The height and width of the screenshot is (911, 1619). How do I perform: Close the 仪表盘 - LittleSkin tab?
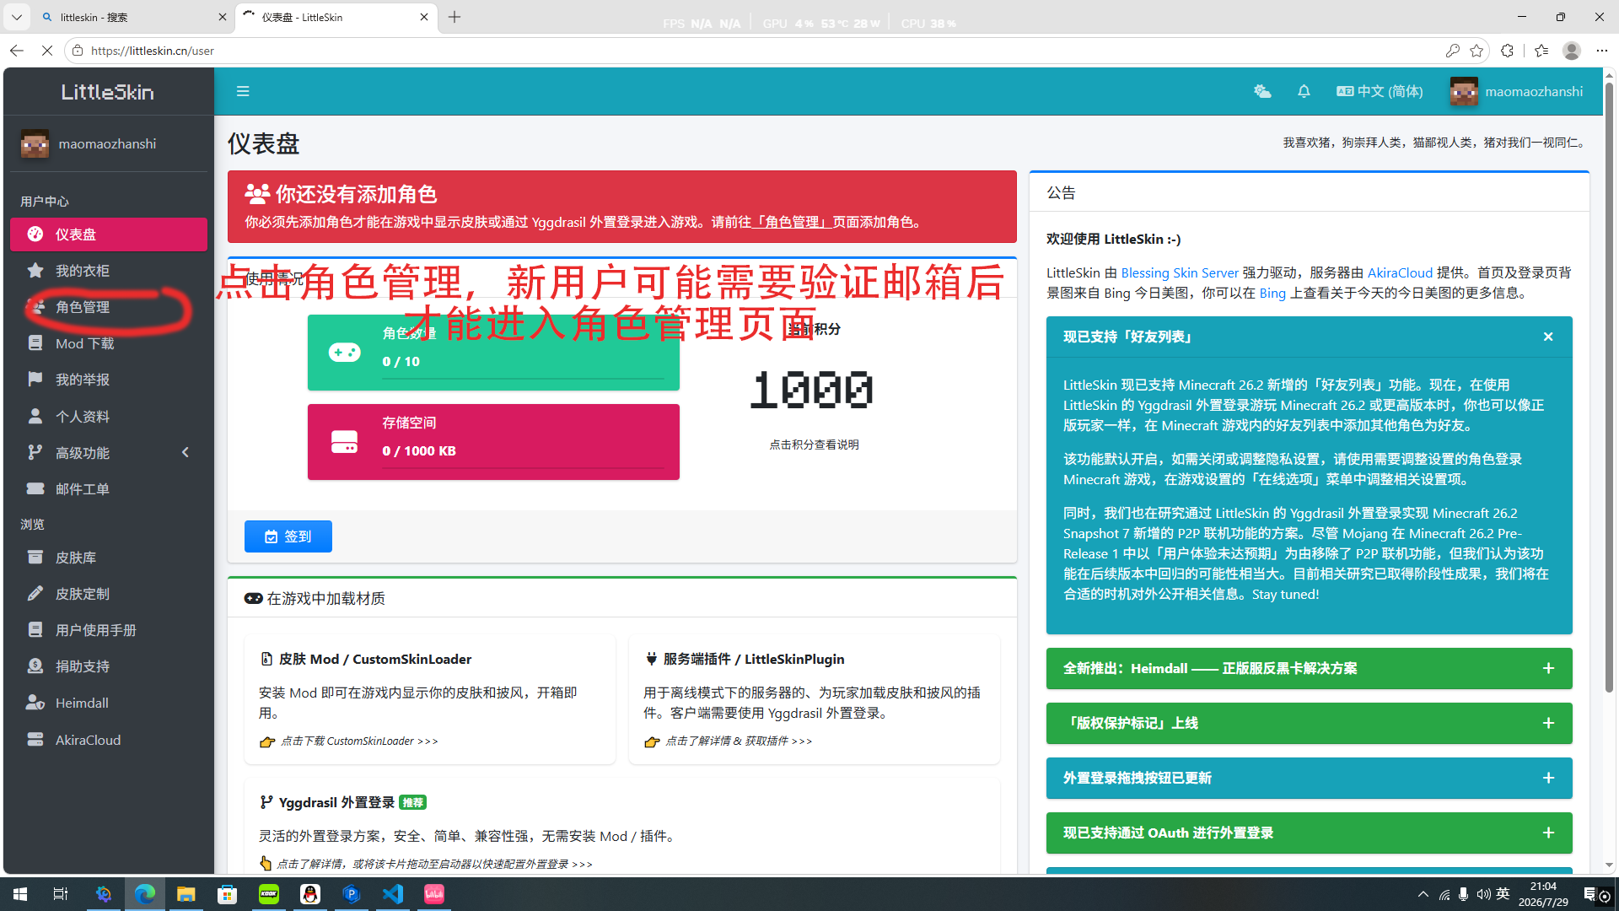click(424, 17)
